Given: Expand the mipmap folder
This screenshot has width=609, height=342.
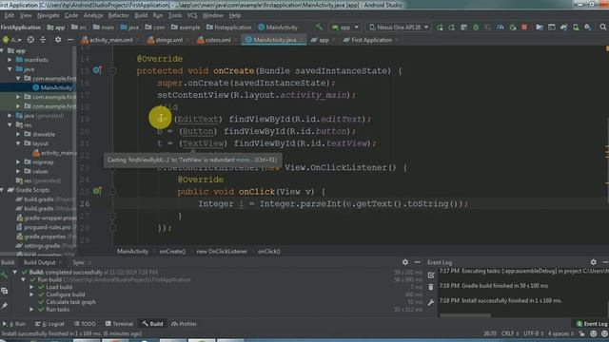Looking at the screenshot, I should tap(18, 162).
